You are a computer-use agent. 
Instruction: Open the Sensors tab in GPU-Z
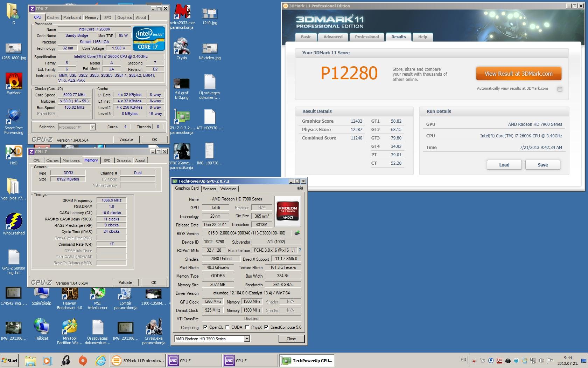tap(210, 189)
